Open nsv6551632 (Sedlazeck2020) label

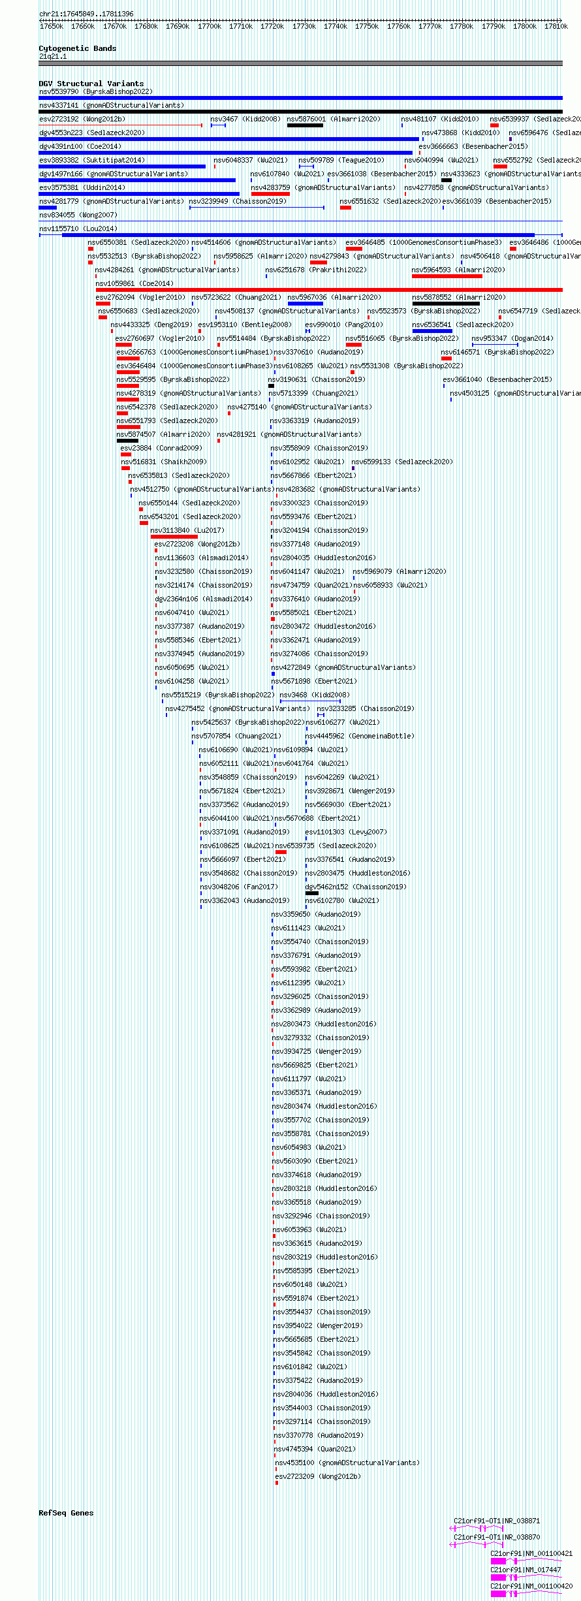pos(390,201)
